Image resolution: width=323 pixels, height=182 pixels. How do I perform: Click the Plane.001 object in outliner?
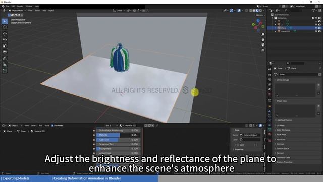click(x=285, y=31)
